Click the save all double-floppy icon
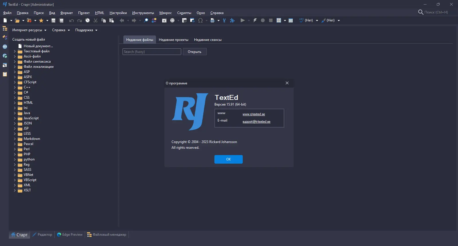The height and width of the screenshot is (246, 458). click(x=61, y=20)
